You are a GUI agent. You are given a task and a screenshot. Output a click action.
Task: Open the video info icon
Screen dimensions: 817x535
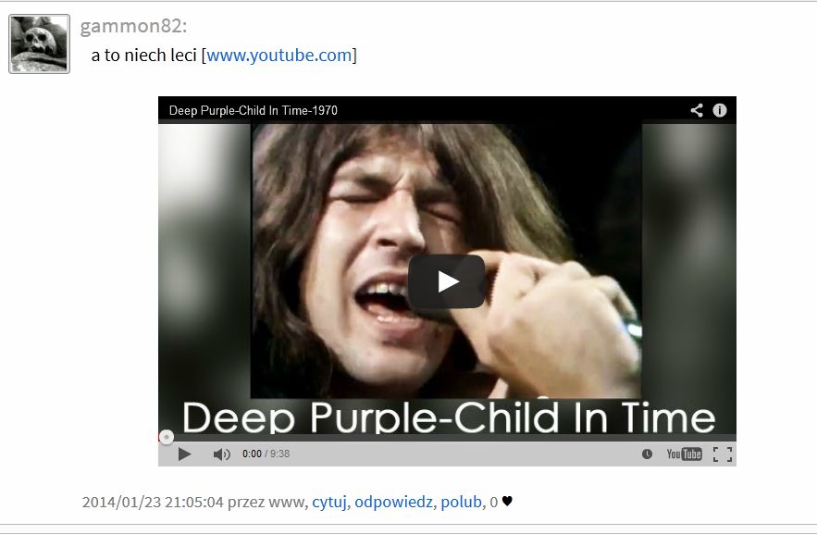(x=720, y=110)
